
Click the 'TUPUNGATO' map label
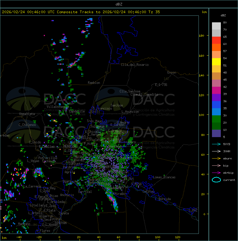[x=46, y=199]
